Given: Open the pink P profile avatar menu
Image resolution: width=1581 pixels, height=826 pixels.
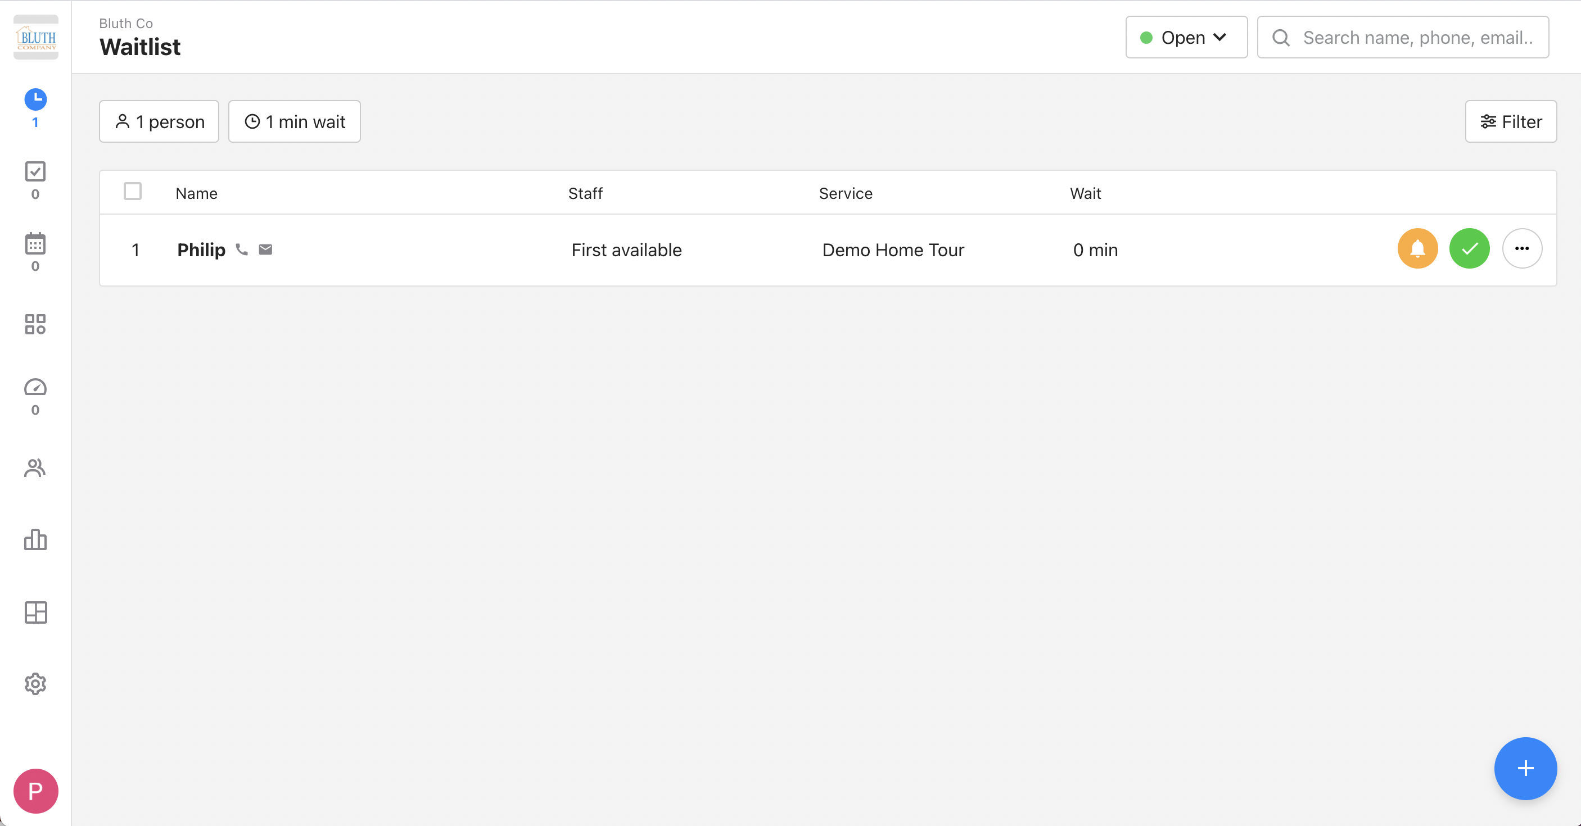Looking at the screenshot, I should coord(35,791).
